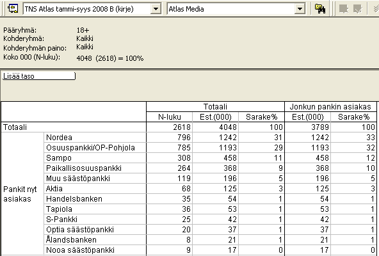Click the Kohderyhmä value Kaikki
The image size is (379, 256).
[85, 38]
